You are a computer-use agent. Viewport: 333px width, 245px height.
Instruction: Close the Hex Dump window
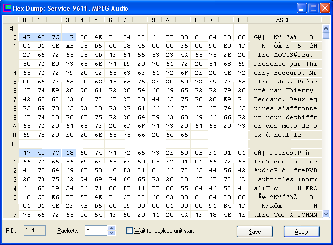point(325,8)
